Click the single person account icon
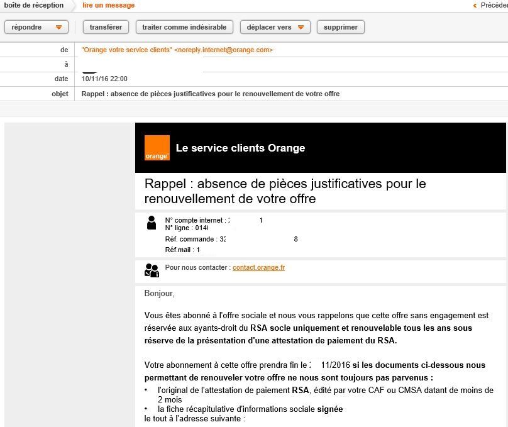 coord(152,223)
